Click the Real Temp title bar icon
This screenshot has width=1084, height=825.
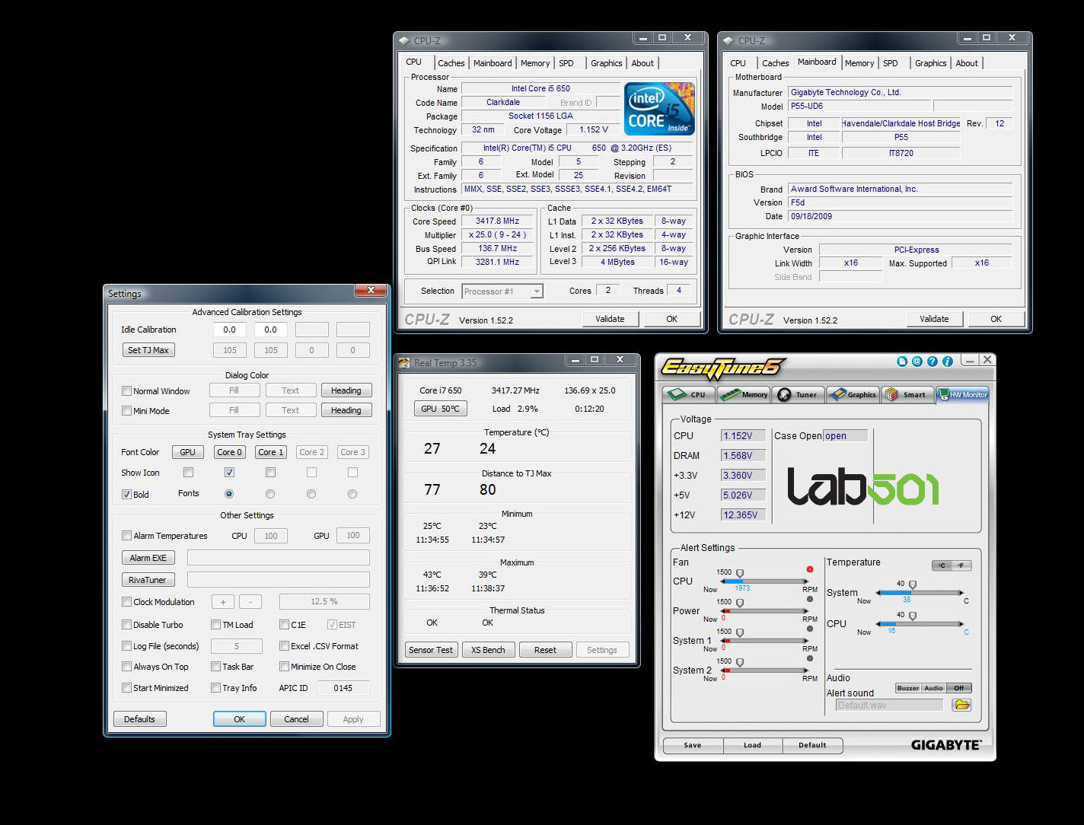click(x=404, y=362)
